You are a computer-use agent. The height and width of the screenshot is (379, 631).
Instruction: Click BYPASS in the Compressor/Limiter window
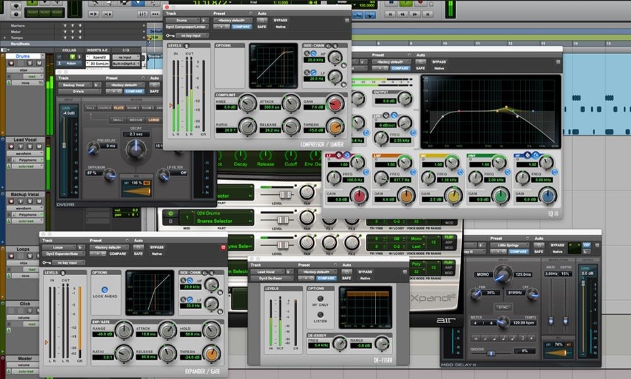pos(281,20)
